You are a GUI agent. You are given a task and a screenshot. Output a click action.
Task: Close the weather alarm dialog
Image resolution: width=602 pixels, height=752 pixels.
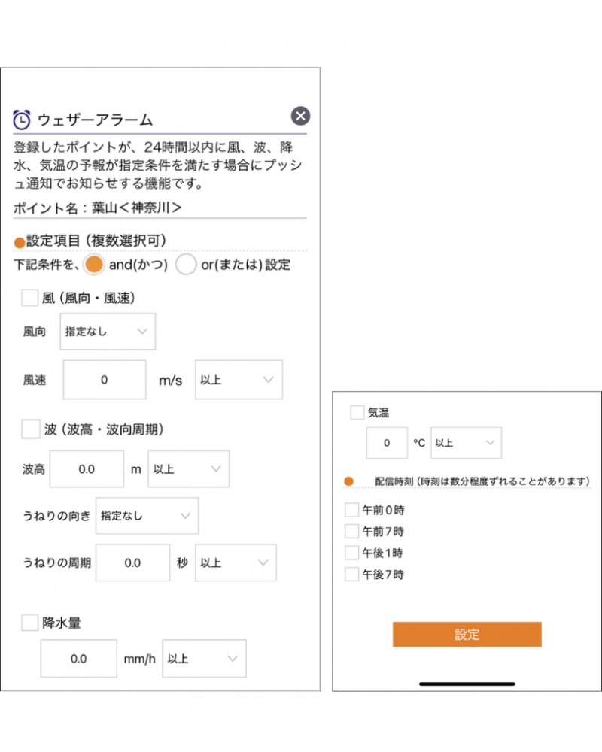(300, 116)
